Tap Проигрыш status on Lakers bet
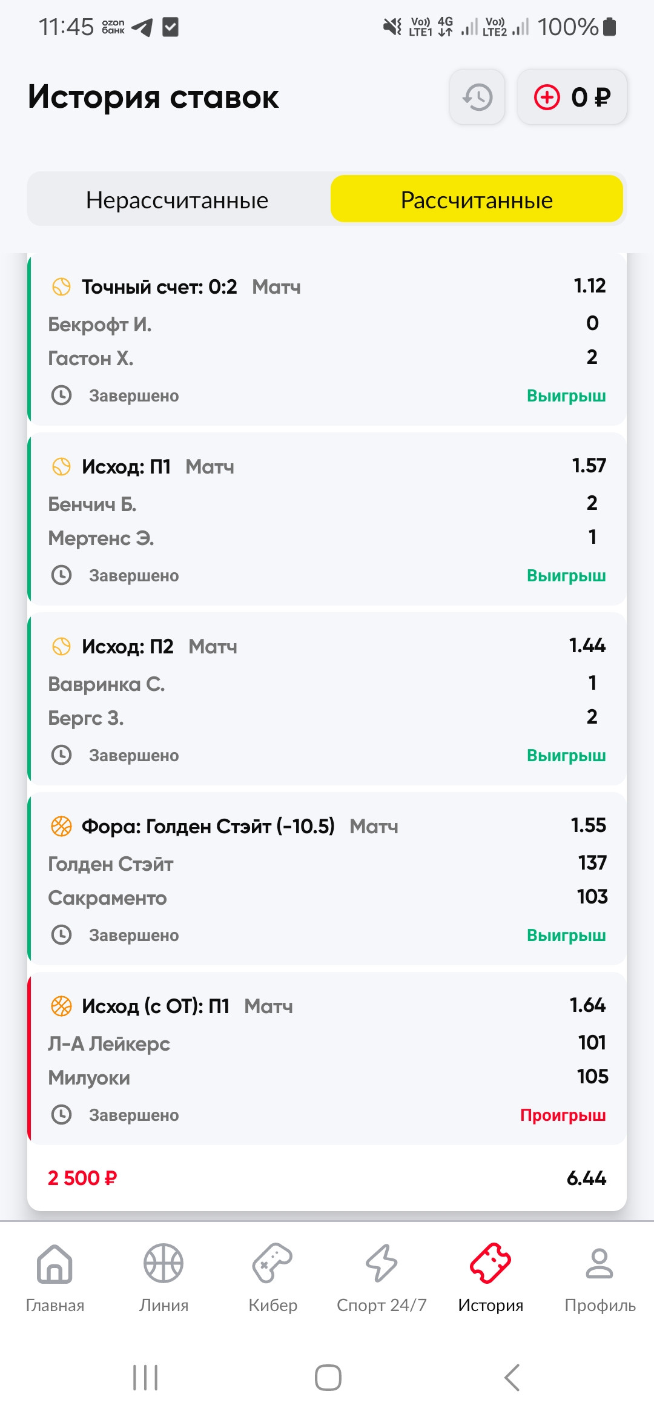 [563, 1115]
